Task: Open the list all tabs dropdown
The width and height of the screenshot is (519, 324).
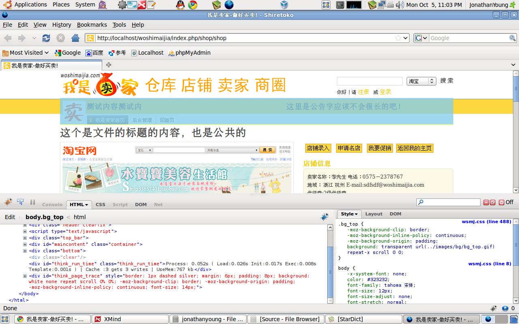Action: tap(513, 65)
